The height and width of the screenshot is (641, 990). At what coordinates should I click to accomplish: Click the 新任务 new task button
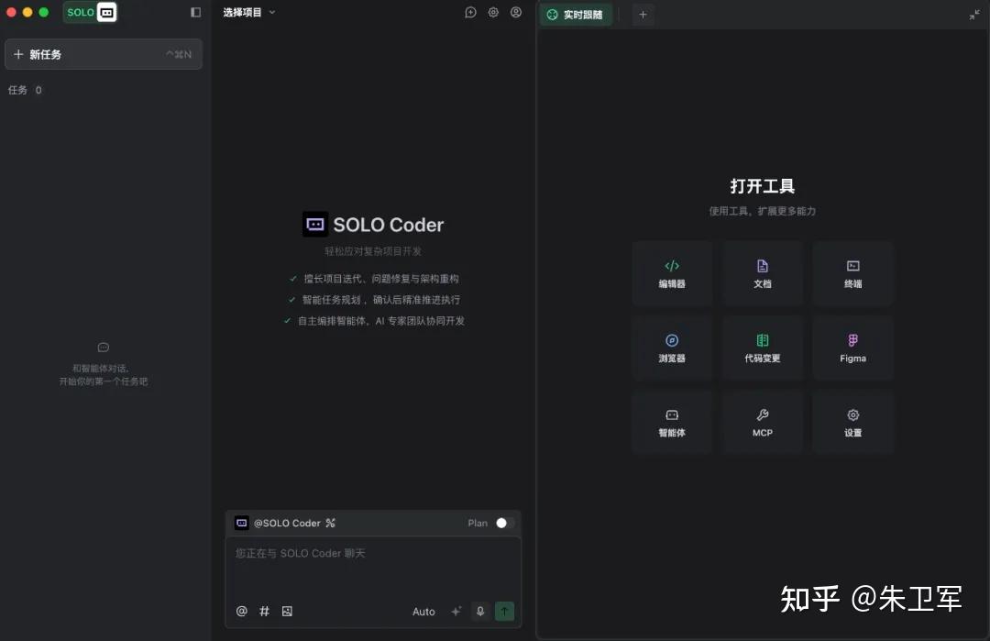103,54
